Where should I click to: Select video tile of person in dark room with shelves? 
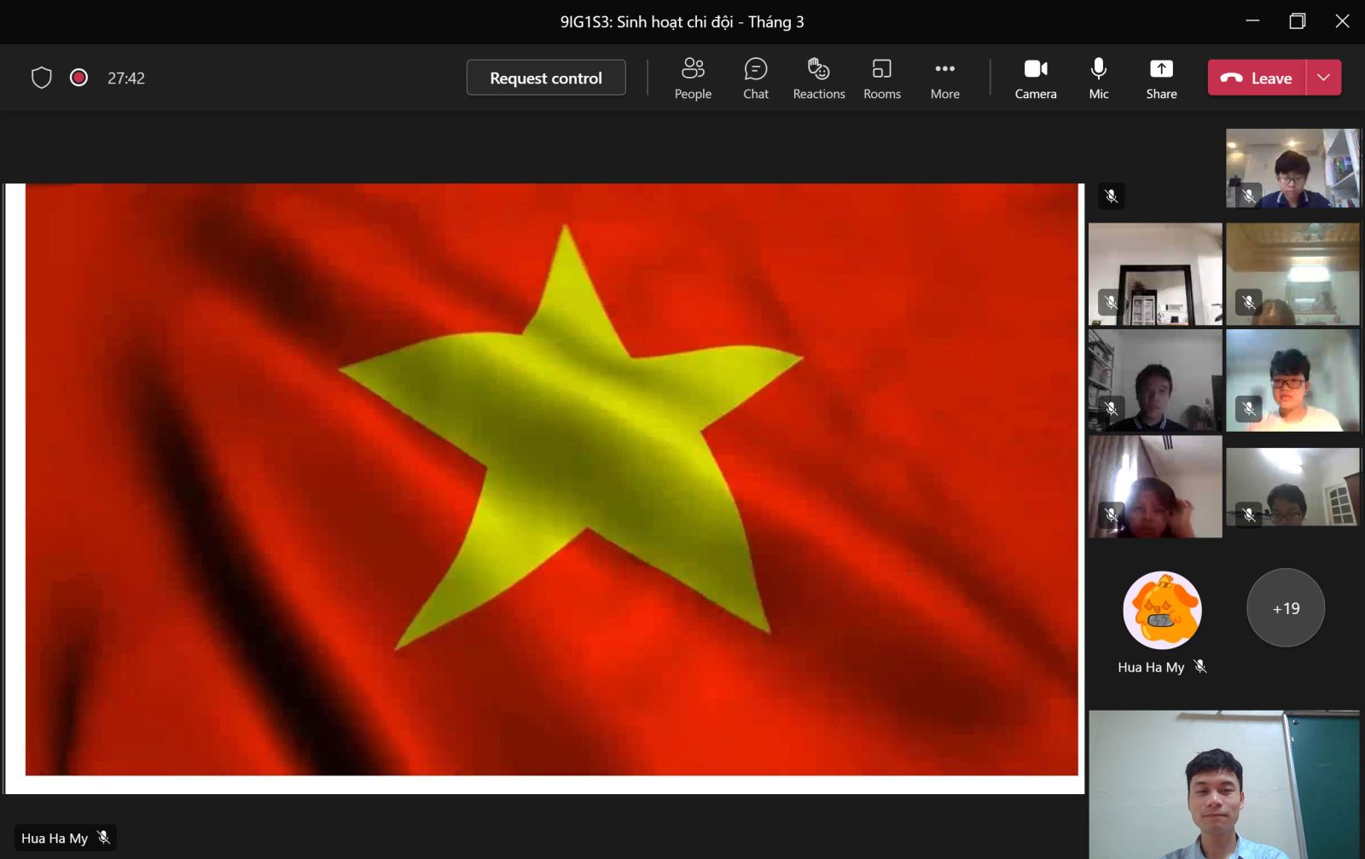tap(1155, 380)
